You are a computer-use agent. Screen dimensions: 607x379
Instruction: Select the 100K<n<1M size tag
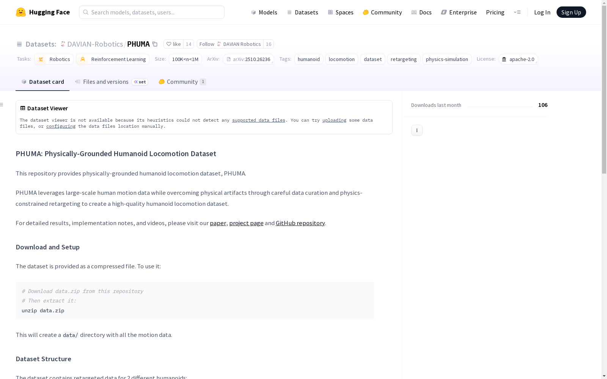coord(185,59)
